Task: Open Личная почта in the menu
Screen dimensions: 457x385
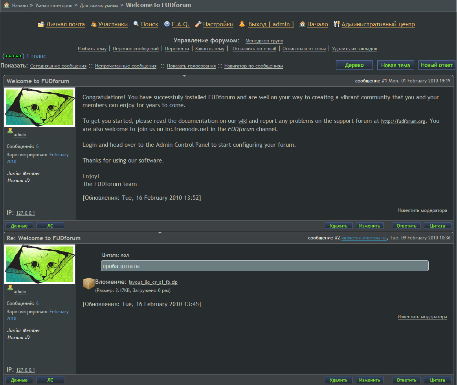Action: pos(65,24)
